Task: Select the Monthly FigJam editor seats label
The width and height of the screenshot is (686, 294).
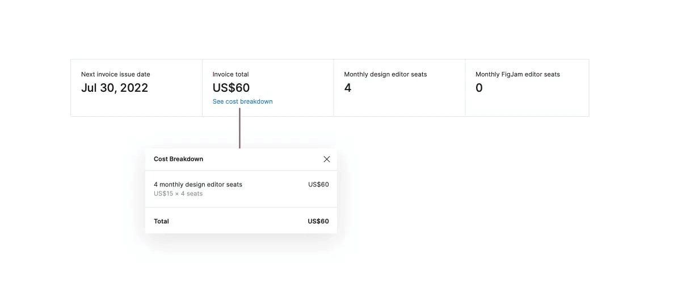Action: click(517, 74)
